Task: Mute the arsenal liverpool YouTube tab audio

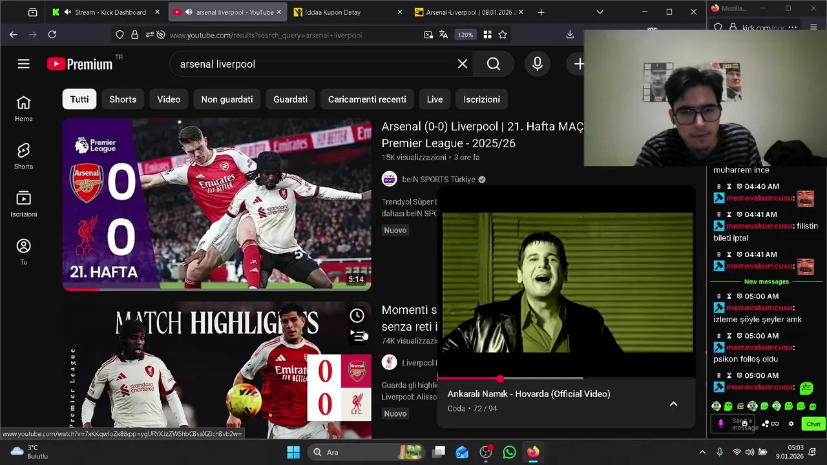Action: [x=189, y=12]
